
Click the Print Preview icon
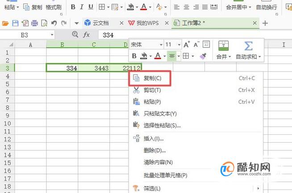pyautogui.click(x=44, y=23)
